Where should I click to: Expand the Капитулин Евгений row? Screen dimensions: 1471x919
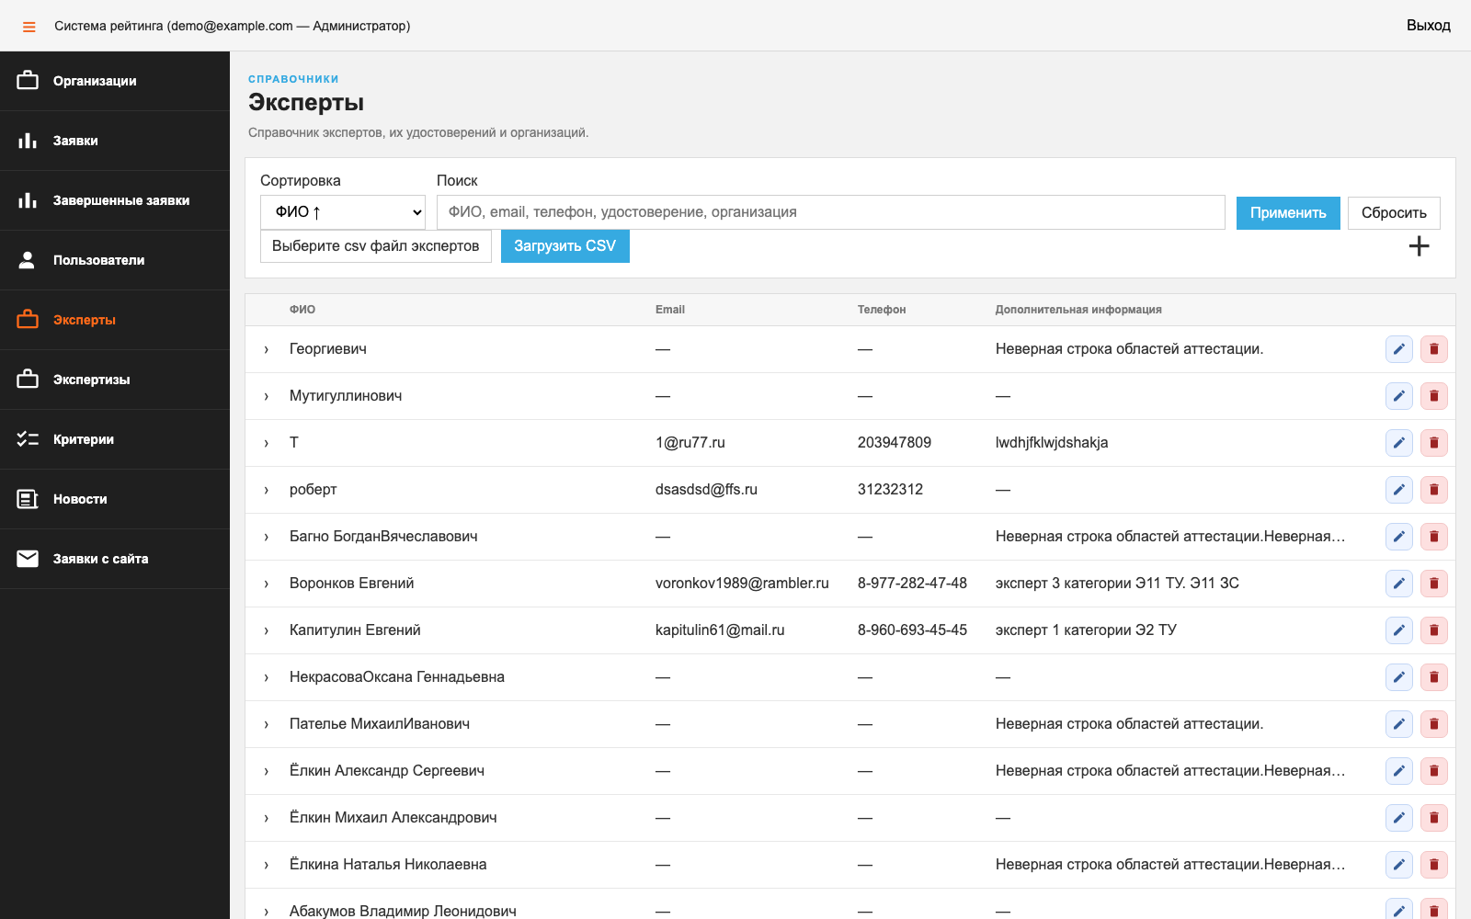pos(267,631)
